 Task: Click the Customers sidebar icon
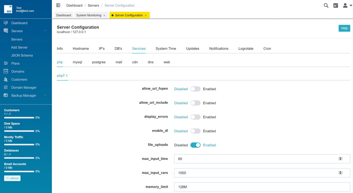6,79
